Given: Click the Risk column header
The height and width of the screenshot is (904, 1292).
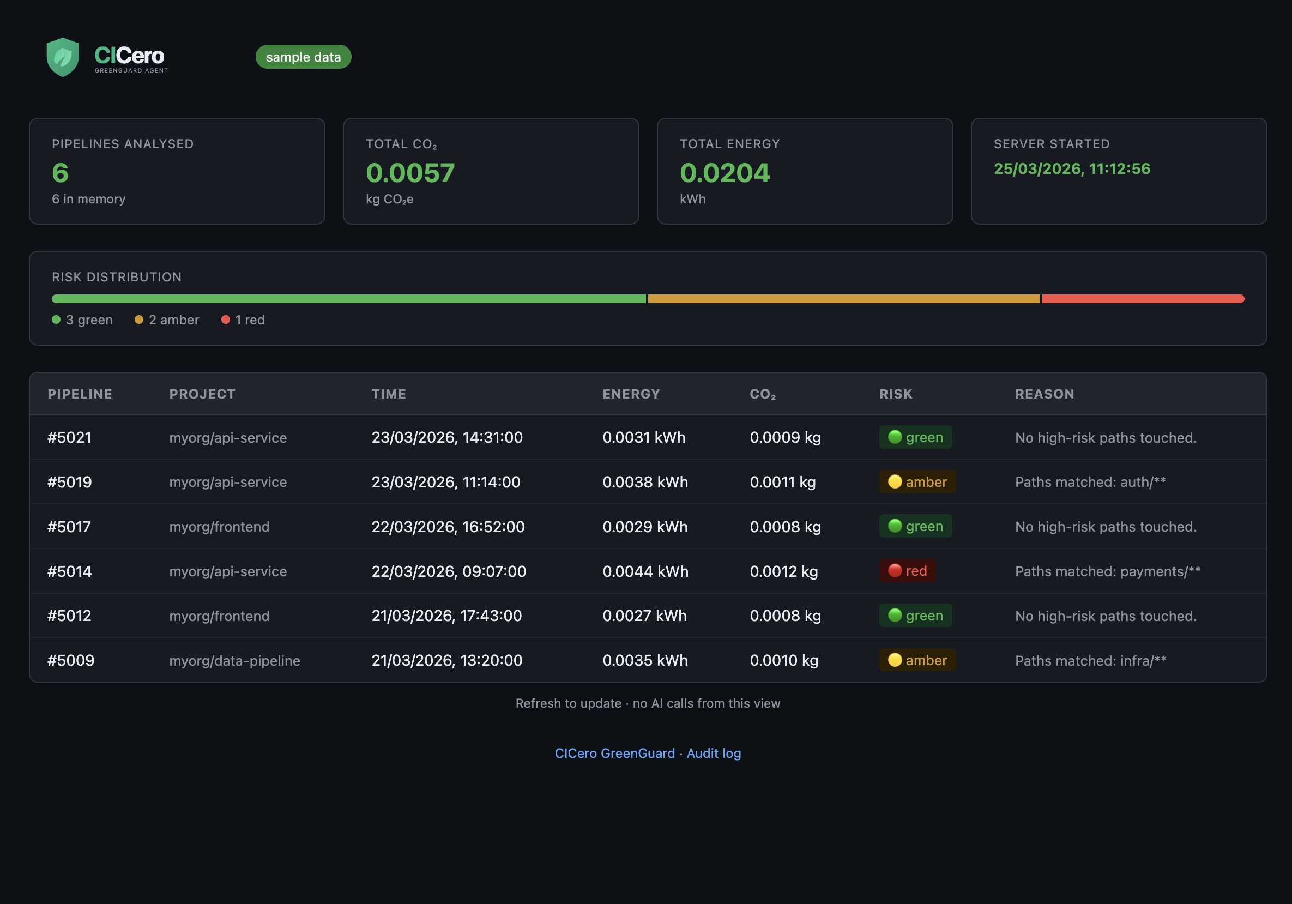Looking at the screenshot, I should coord(896,394).
